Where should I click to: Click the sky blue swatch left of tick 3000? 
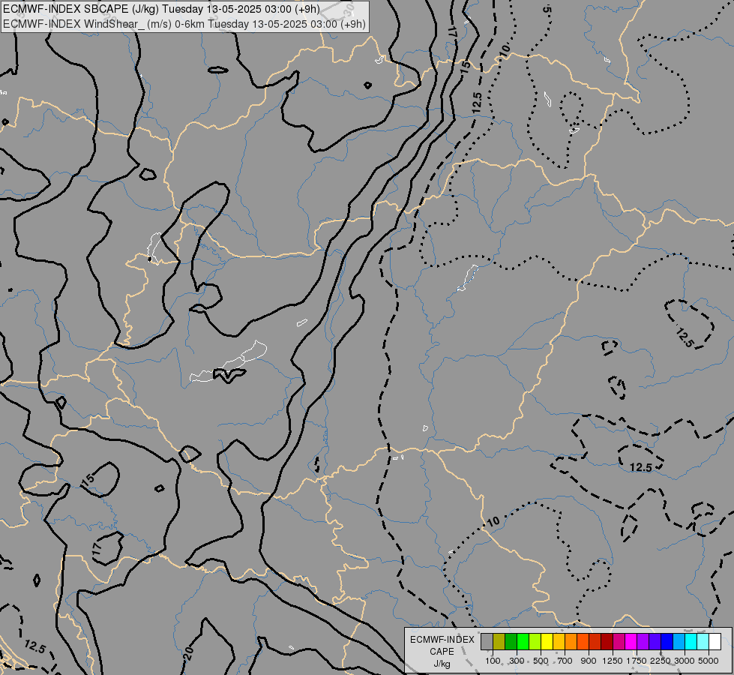coord(679,641)
